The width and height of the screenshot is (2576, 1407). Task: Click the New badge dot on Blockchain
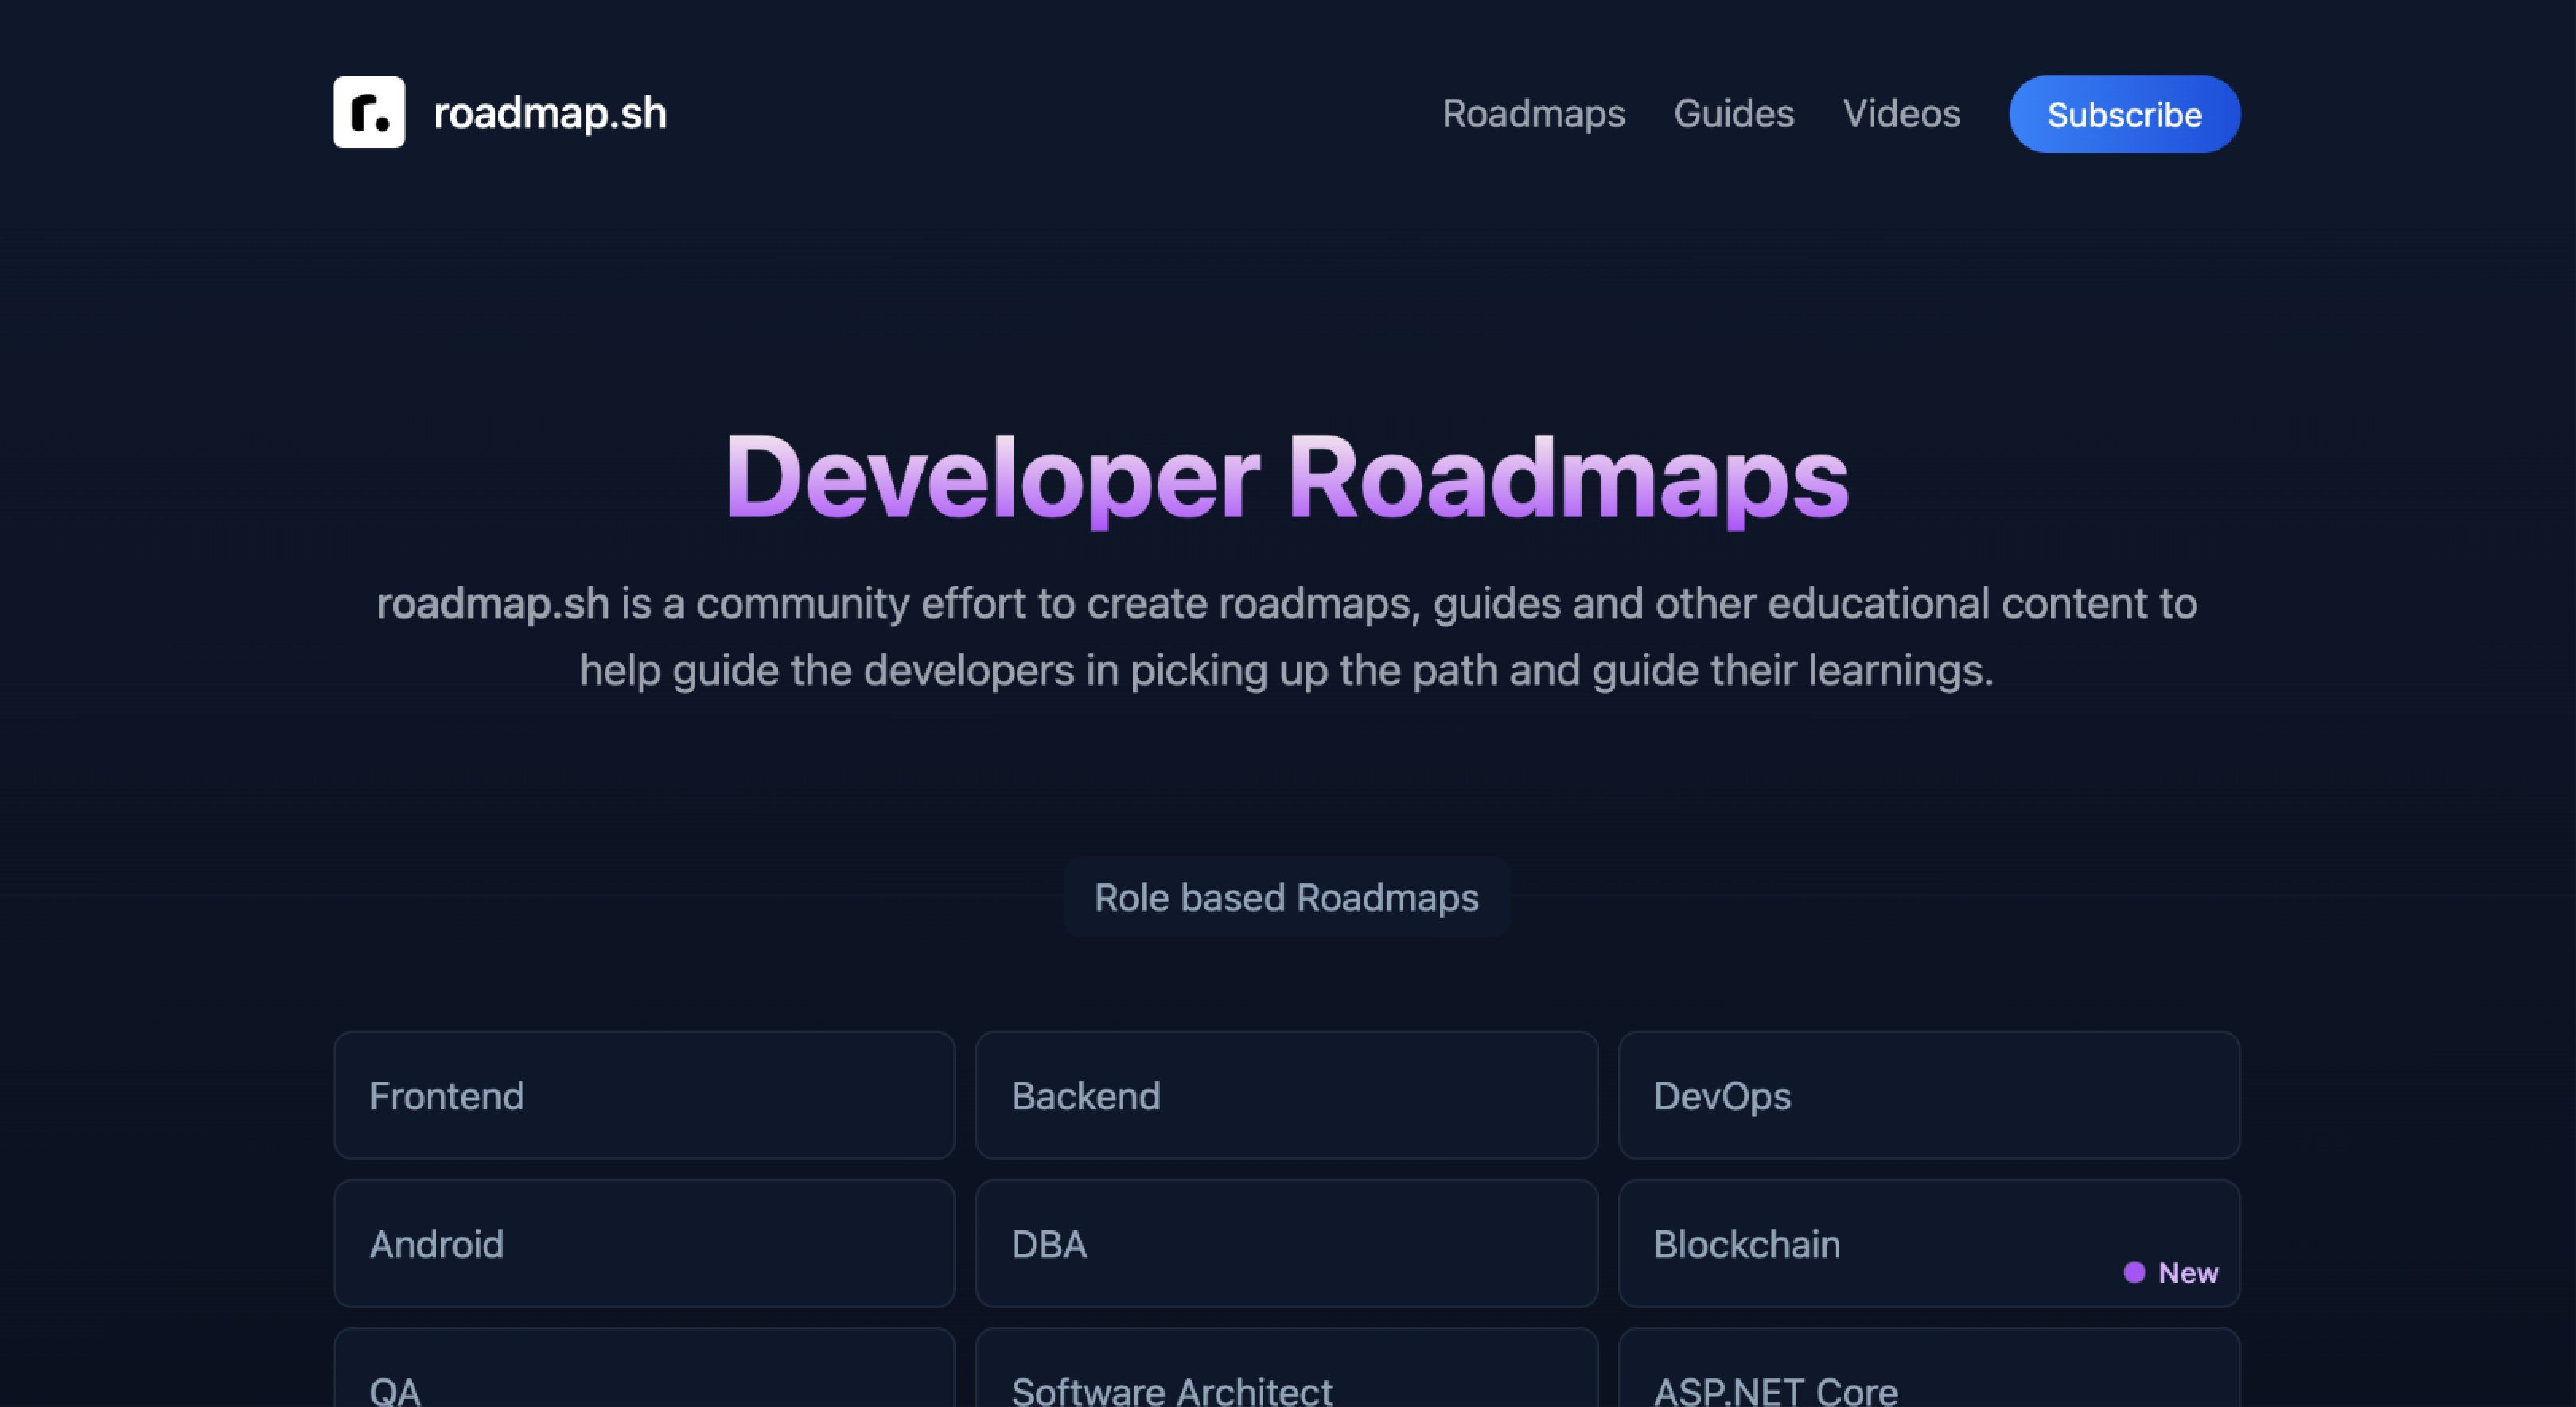[2135, 1273]
